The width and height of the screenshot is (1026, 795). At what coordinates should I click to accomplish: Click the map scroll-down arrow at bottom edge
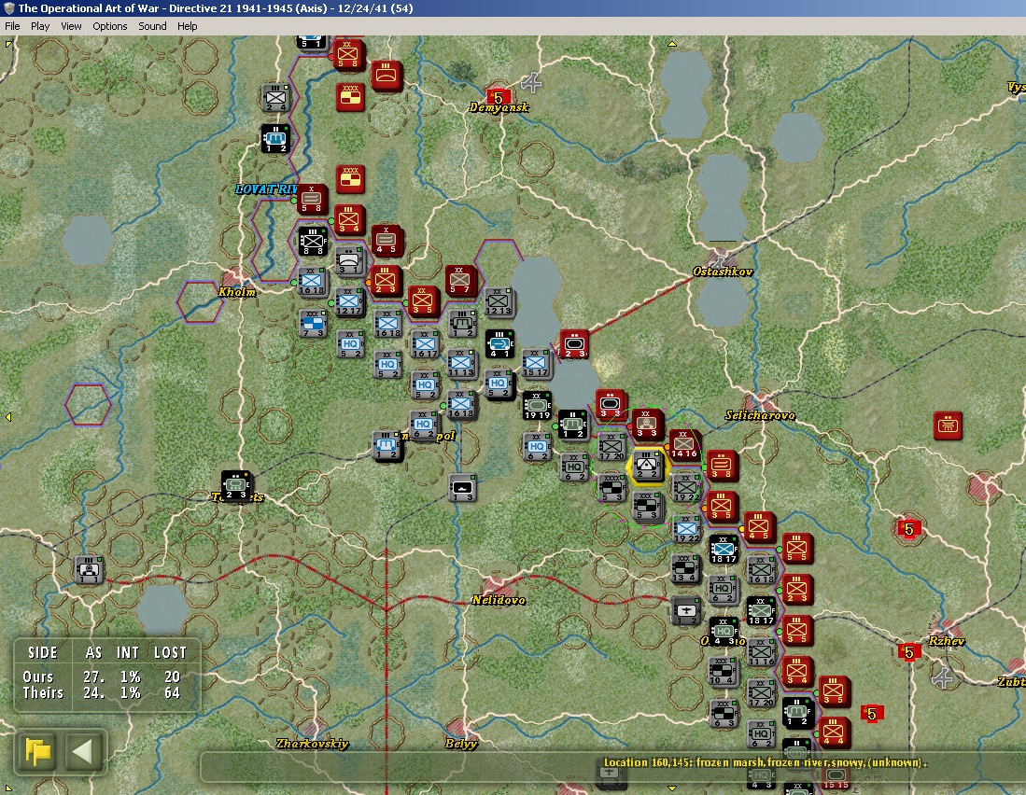click(671, 789)
